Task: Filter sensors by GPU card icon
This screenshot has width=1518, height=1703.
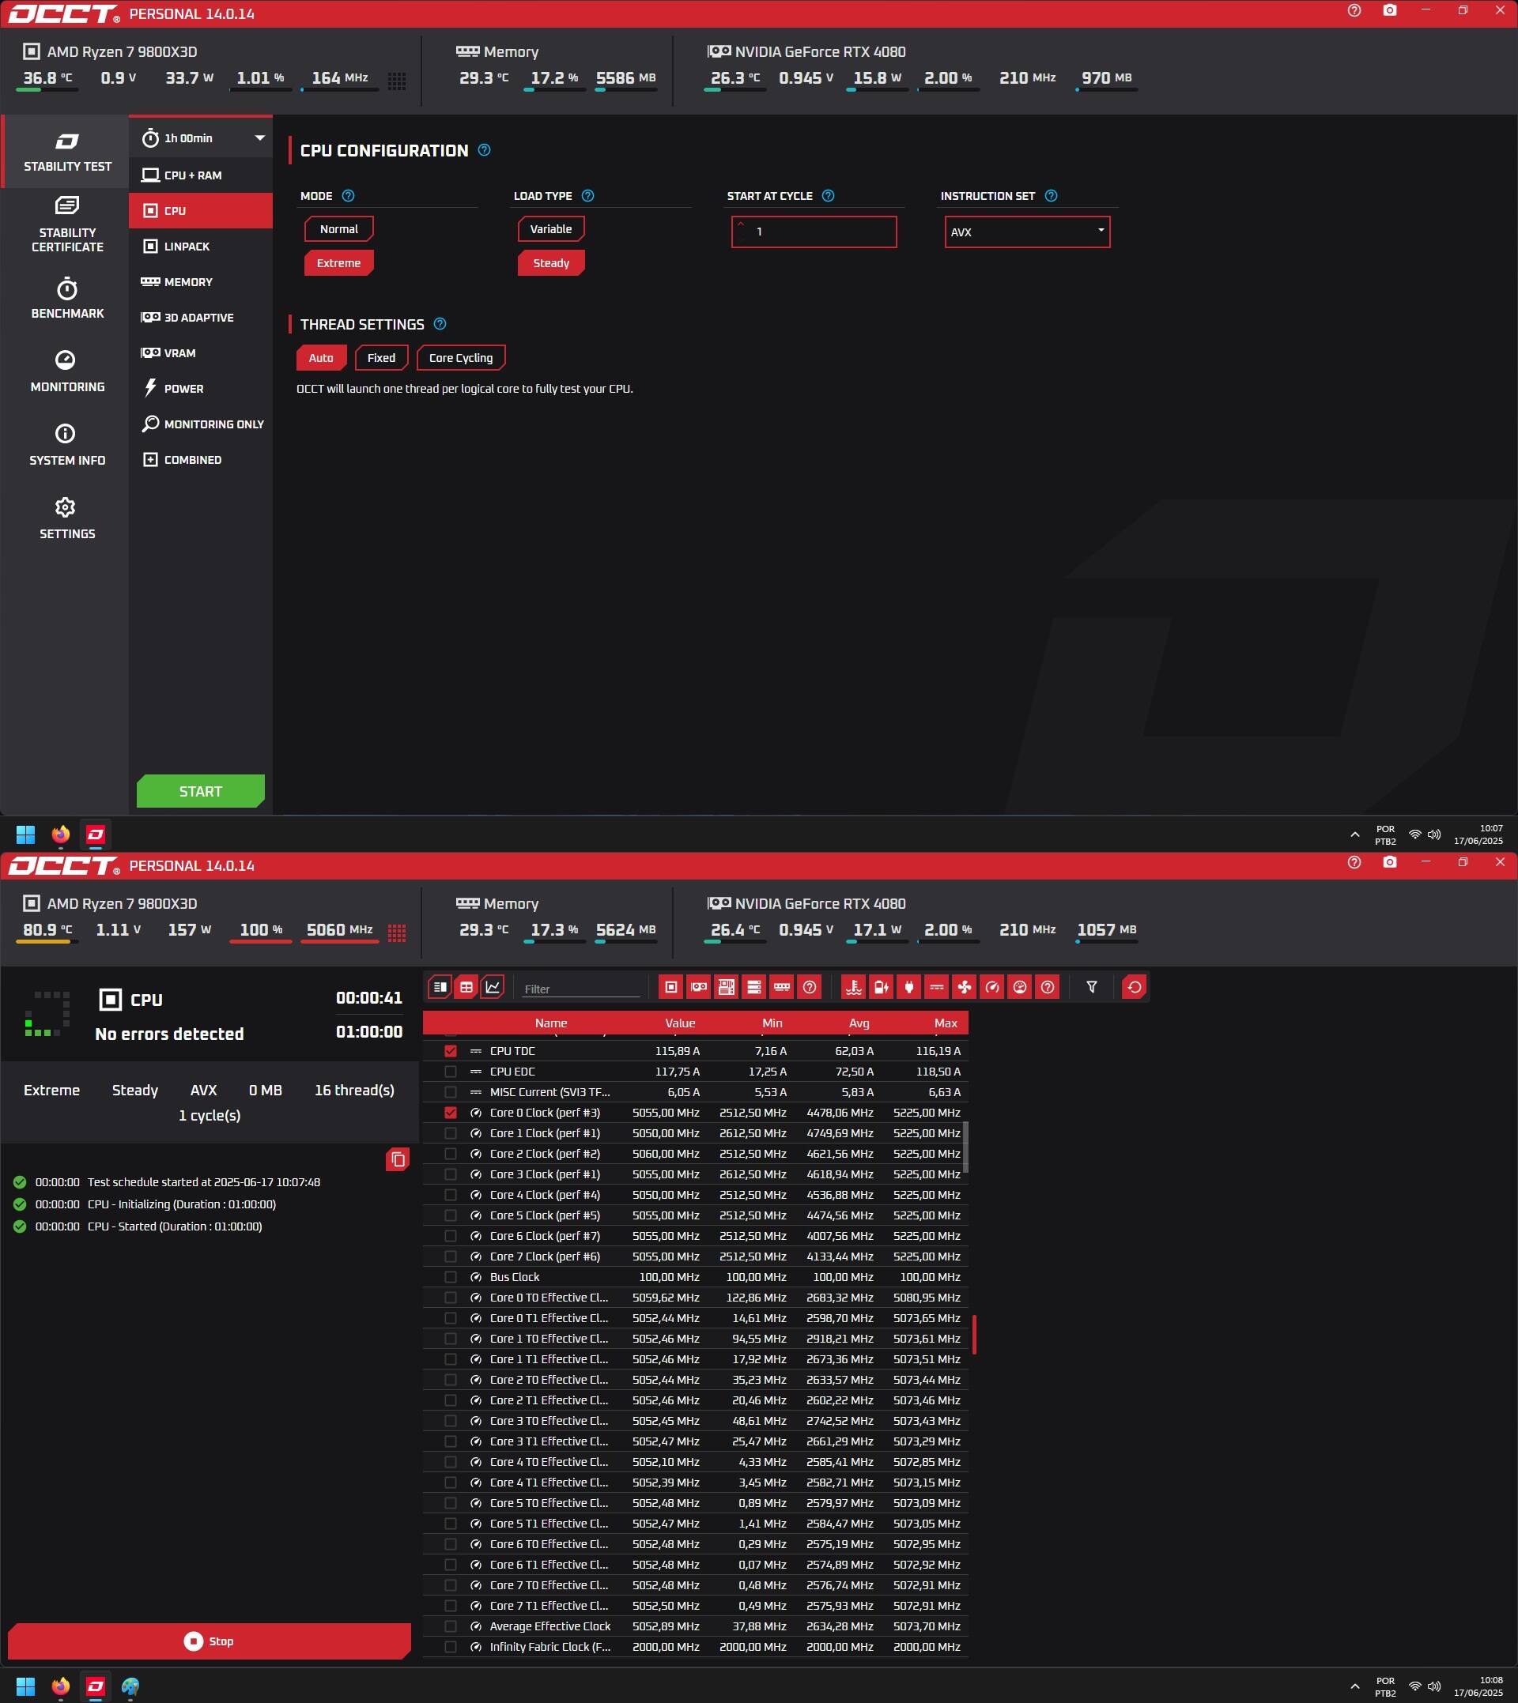Action: [x=698, y=987]
